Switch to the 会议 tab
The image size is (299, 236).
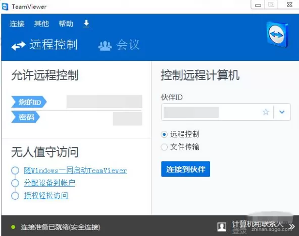119,45
